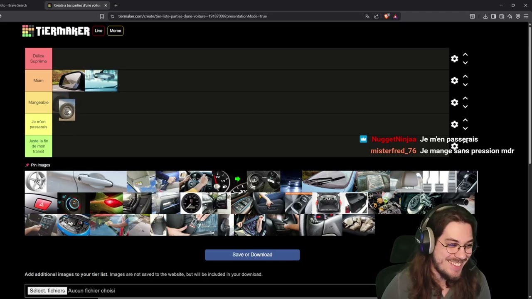
Task: Select the orange Miam tier label
Action: [x=38, y=81]
